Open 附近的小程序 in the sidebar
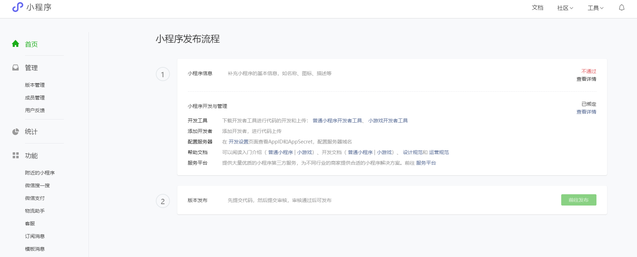Image resolution: width=637 pixels, height=257 pixels. 40,173
